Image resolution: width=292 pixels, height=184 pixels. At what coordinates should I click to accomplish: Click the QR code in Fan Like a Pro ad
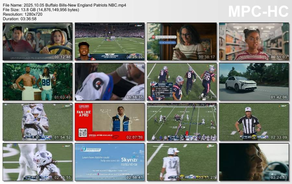(83, 132)
